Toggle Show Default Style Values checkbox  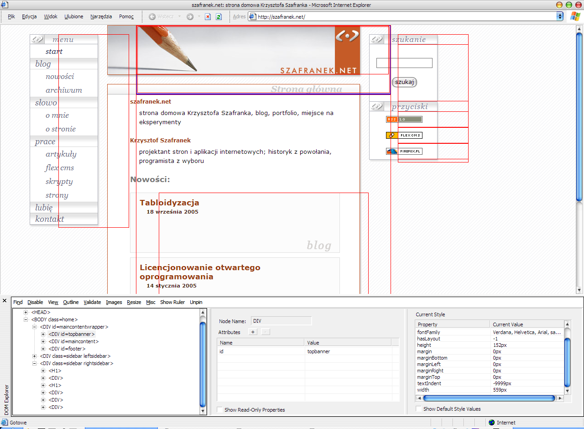pyautogui.click(x=419, y=409)
